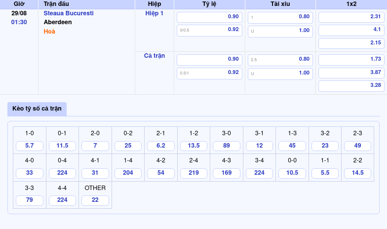Select the 3-3 score odds 79
This screenshot has height=229, width=387.
(30, 200)
